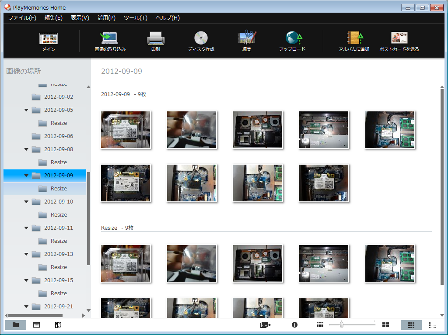Collapse the 2012-09-10 folder arrow
Screen dimensions: 448x335
point(27,202)
